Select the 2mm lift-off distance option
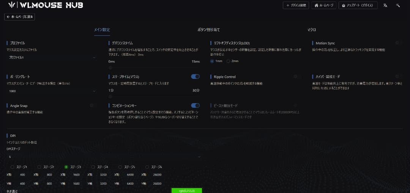Screen dimensions: 410x193 229,61
